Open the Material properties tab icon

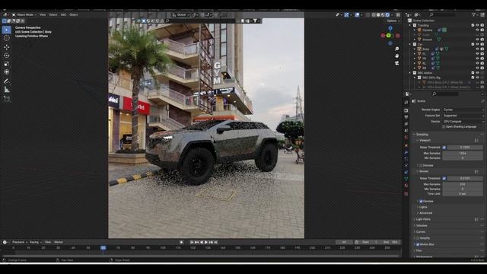(406, 186)
